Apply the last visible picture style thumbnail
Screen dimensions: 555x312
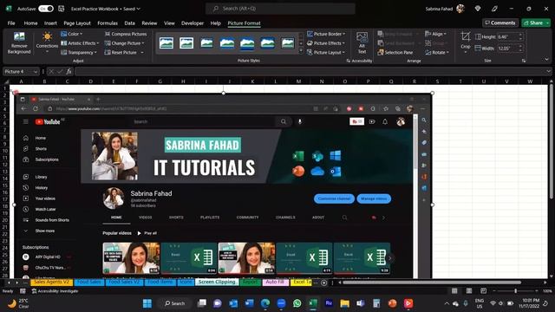[x=287, y=42]
